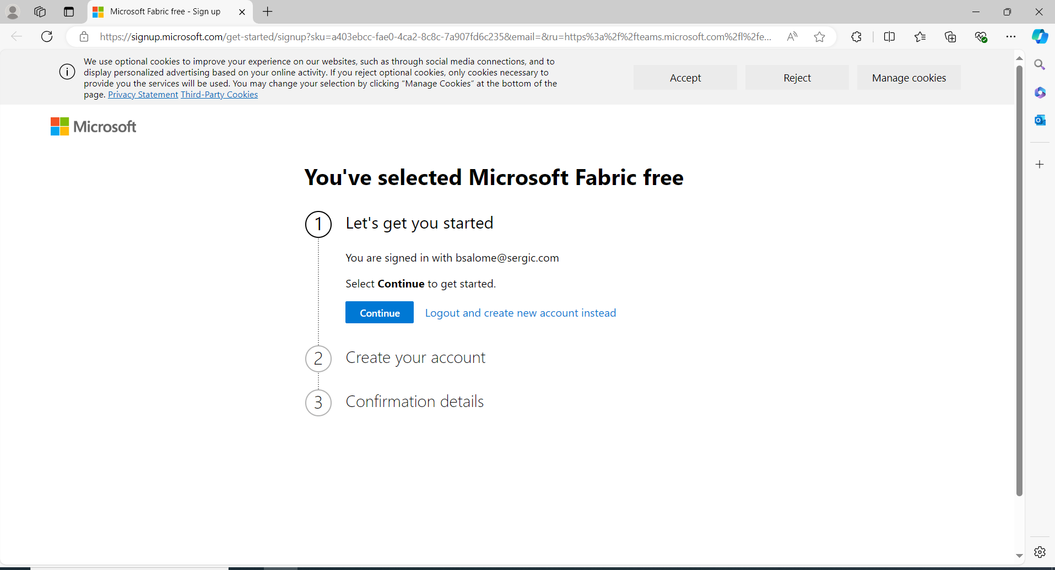Click the signed-in email bsalome@sergic.com text
The image size is (1055, 570).
[507, 258]
